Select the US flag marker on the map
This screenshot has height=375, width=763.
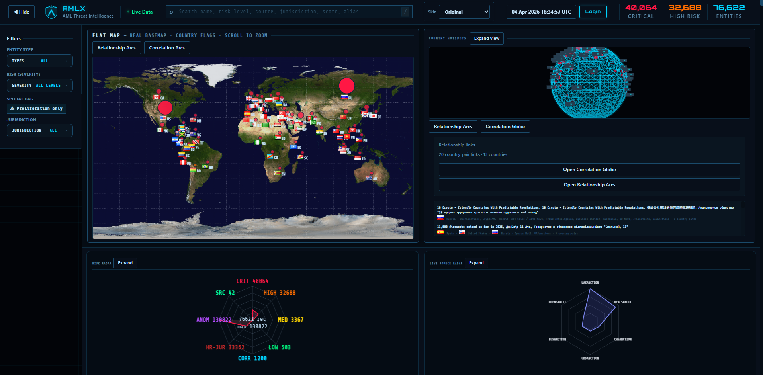[x=162, y=118]
